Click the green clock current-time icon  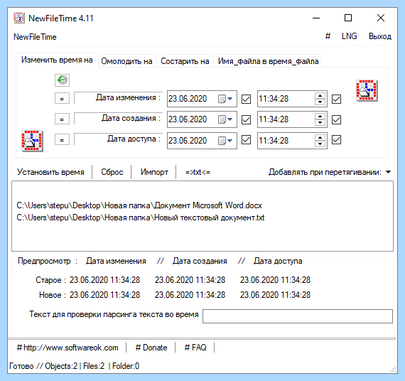click(x=62, y=80)
